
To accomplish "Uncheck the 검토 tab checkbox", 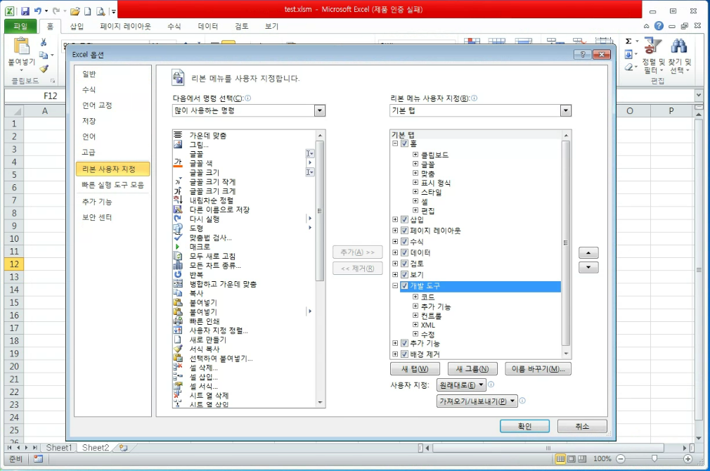I will (405, 264).
